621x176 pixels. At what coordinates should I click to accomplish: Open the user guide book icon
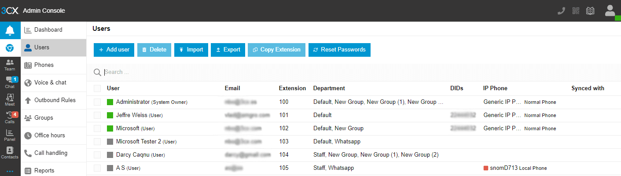click(x=590, y=11)
